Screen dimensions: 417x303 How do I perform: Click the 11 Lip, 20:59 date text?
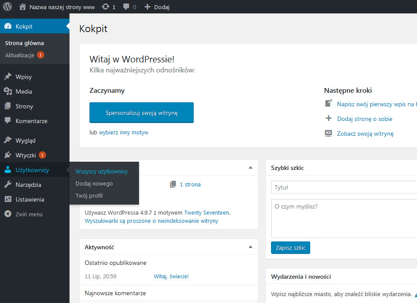pos(100,276)
